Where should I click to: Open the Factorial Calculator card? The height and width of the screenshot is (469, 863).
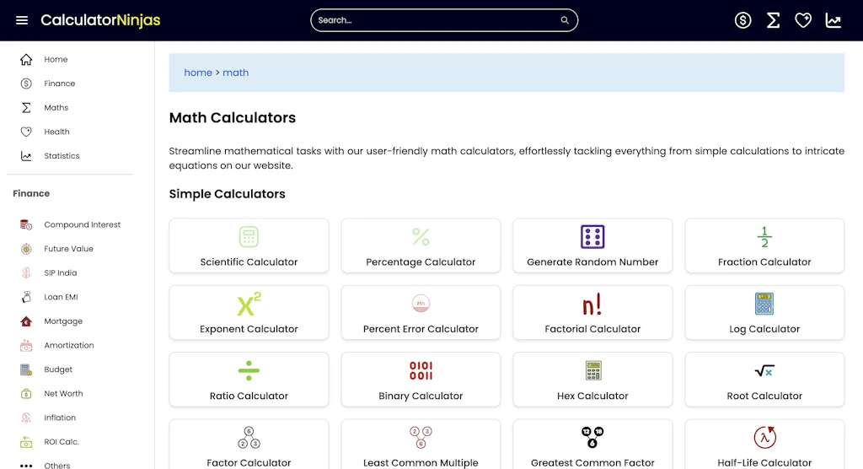coord(592,312)
